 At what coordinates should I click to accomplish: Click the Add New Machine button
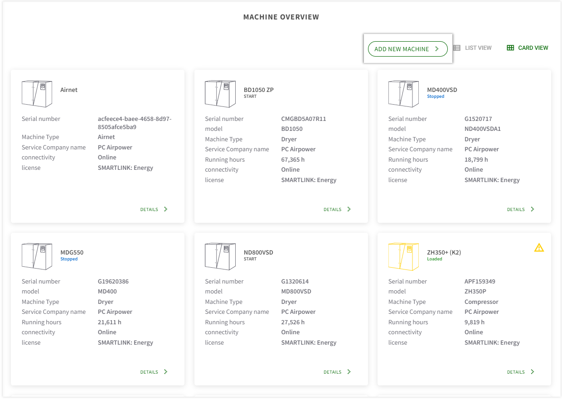(x=407, y=49)
